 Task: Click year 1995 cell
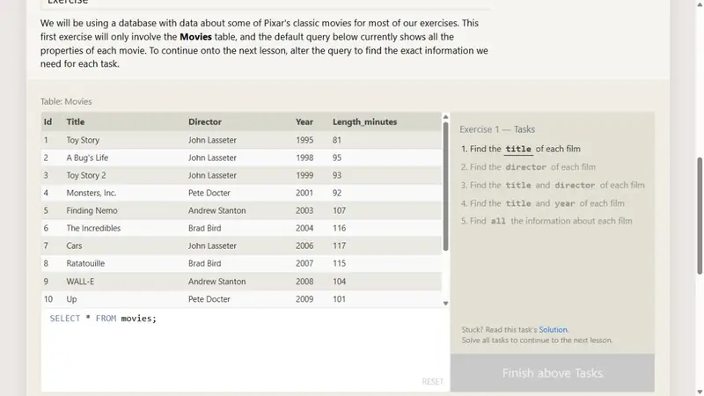click(x=304, y=140)
